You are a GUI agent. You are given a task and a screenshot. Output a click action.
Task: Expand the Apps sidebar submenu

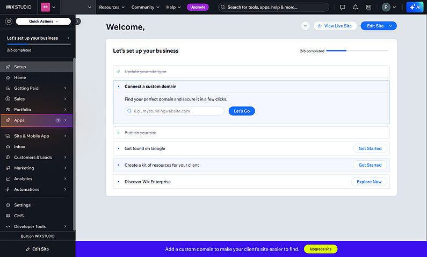65,120
